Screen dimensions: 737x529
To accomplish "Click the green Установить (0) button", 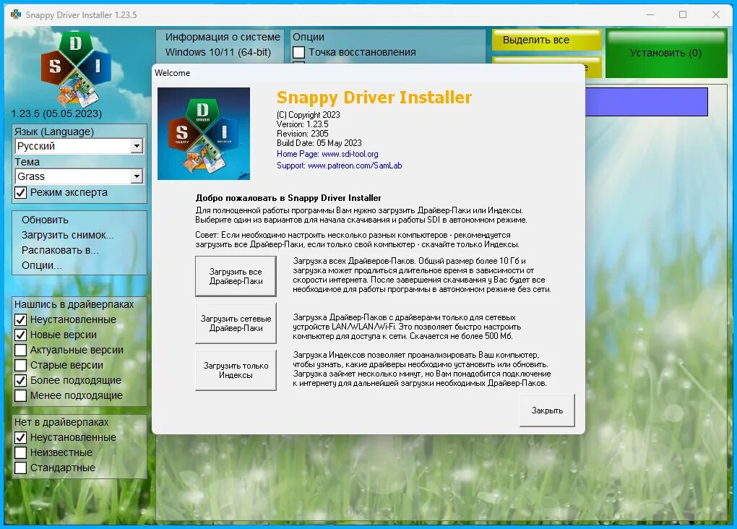I will pos(666,53).
